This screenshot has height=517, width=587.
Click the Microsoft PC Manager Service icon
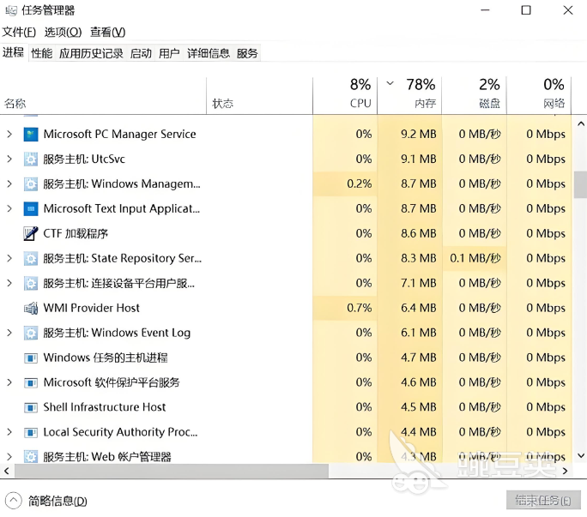pyautogui.click(x=31, y=135)
